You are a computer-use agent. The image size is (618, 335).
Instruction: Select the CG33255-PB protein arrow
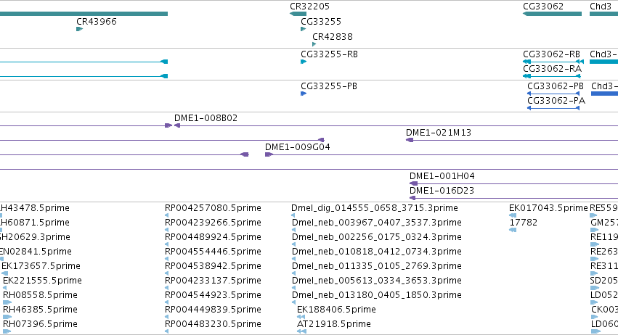tap(304, 94)
